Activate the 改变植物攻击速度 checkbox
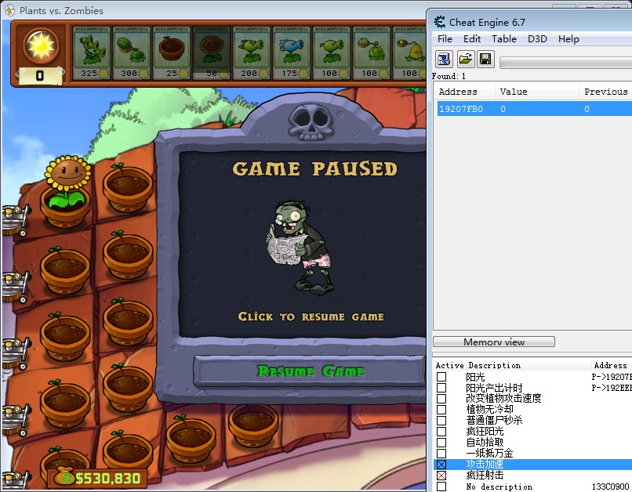Image resolution: width=632 pixels, height=492 pixels. click(x=441, y=399)
